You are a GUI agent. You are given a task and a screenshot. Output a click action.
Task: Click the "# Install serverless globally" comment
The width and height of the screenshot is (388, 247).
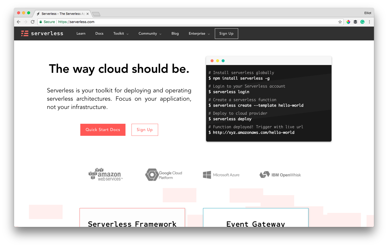241,73
